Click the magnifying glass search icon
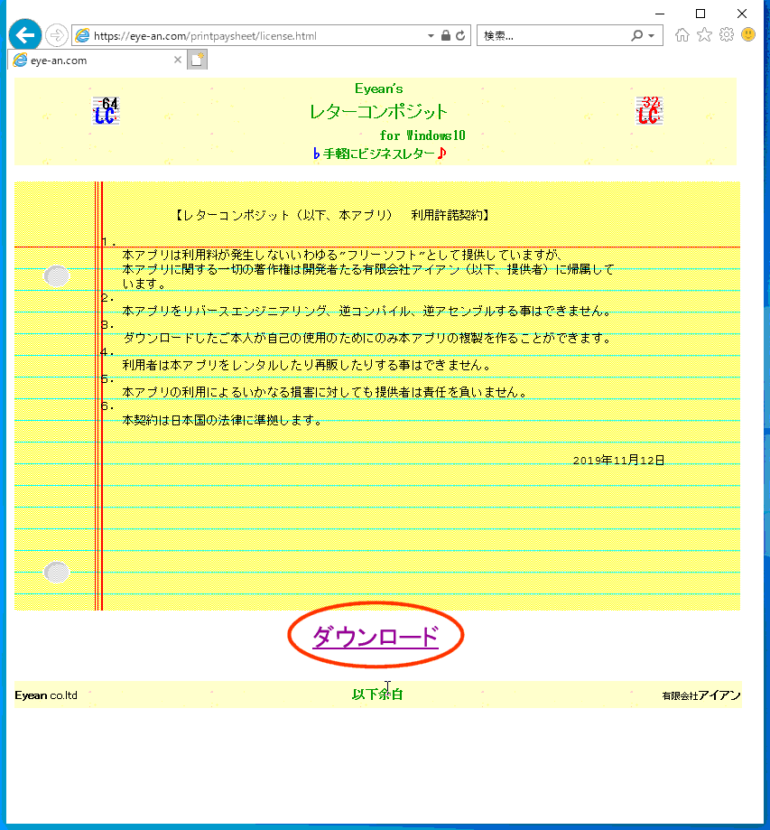Viewport: 770px width, 830px height. (636, 35)
